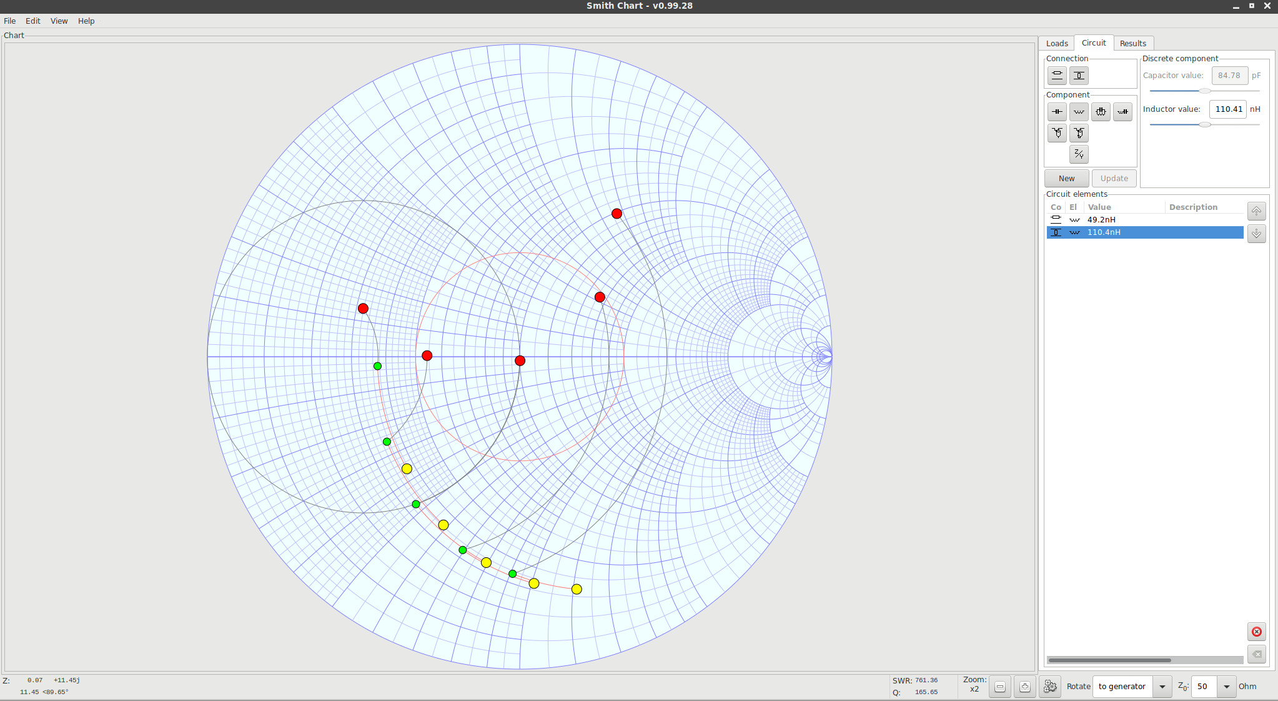Screen dimensions: 1278x701
Task: Open the Z0 impedance dropdown arrow
Action: 1226,687
